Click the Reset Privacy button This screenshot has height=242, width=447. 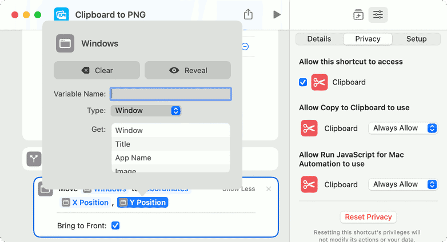tap(368, 217)
